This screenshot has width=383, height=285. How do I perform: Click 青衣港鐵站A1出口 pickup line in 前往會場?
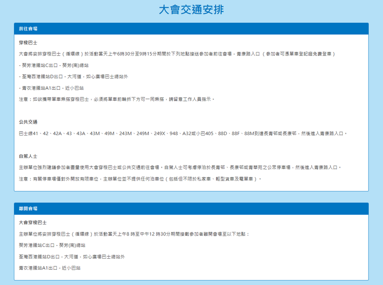(51, 88)
